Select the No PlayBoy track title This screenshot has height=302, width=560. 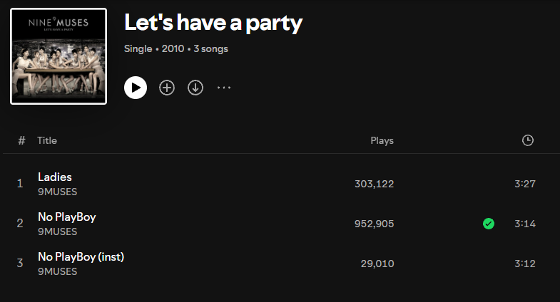point(66,217)
